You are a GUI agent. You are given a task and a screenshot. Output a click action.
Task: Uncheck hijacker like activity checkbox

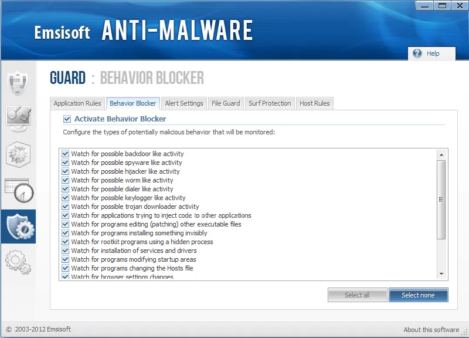[65, 171]
